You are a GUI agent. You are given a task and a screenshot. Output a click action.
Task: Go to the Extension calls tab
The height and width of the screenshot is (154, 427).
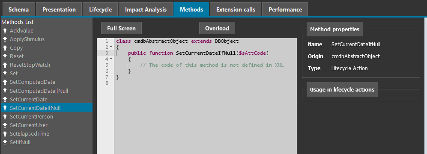click(x=236, y=9)
